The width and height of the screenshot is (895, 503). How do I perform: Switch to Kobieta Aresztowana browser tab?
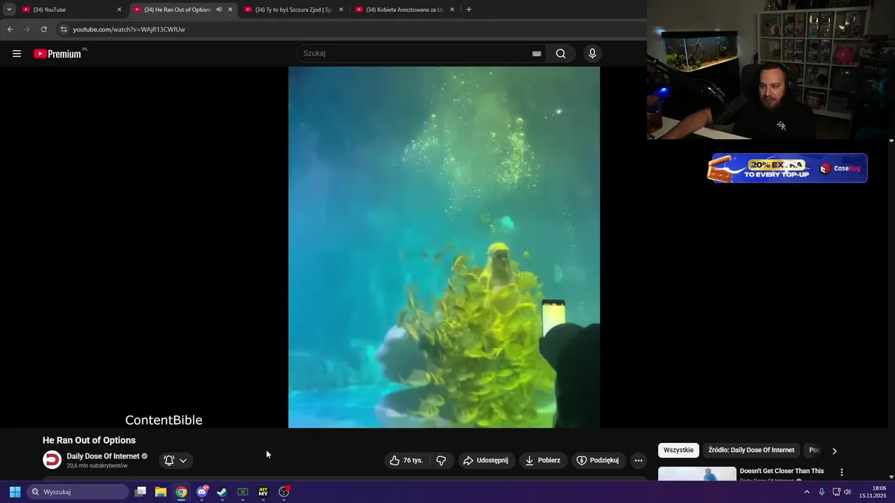click(405, 10)
